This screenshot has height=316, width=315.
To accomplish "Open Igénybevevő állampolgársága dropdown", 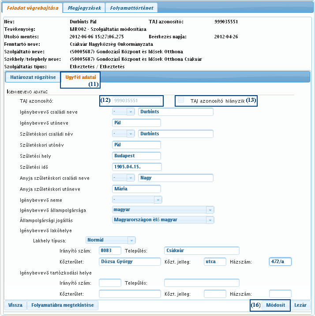I will point(163,210).
